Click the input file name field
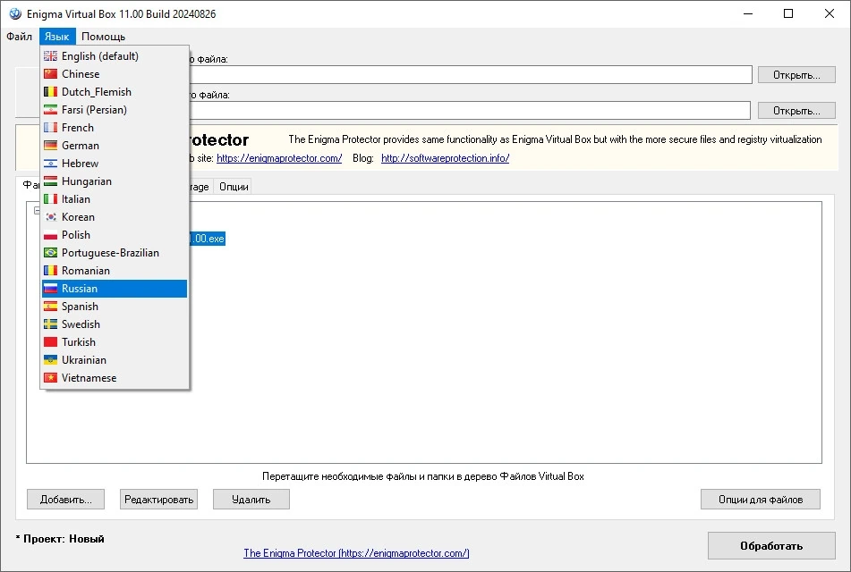 coord(470,75)
